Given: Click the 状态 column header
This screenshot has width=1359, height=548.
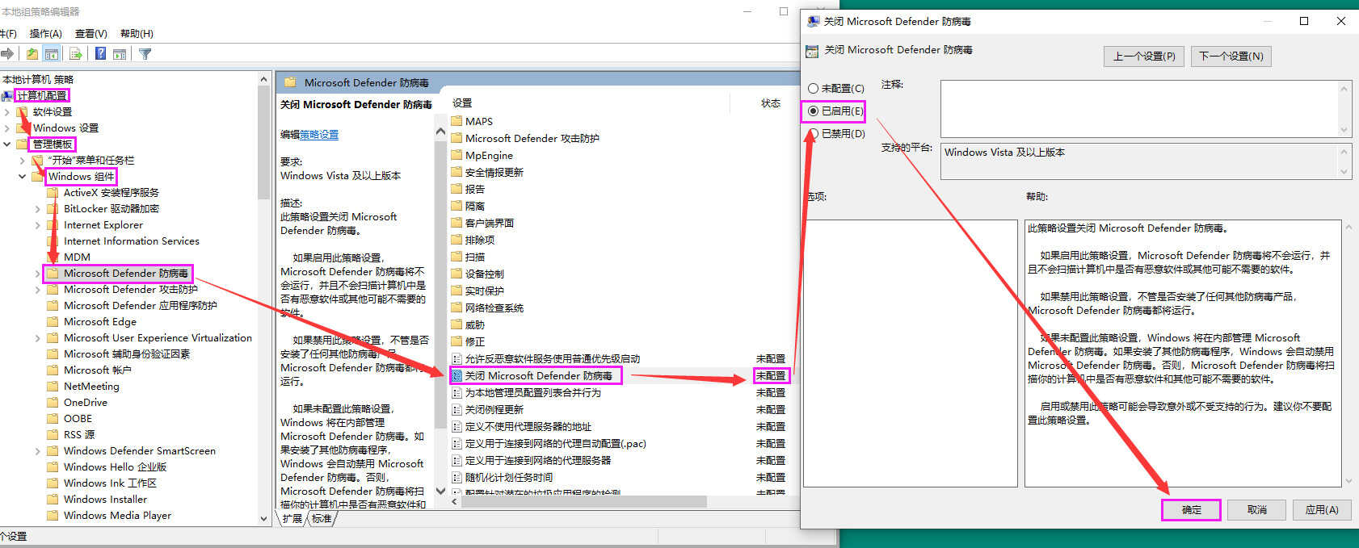Looking at the screenshot, I should [771, 103].
